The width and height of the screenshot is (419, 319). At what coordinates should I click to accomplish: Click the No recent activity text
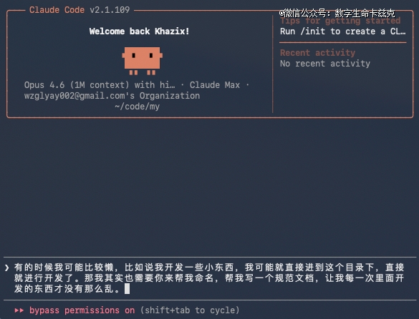point(325,64)
